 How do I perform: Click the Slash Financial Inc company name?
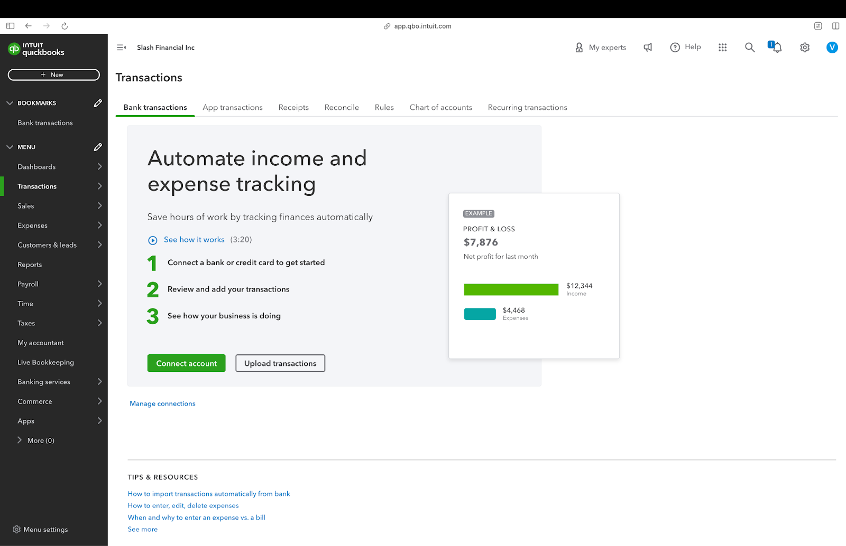coord(165,48)
